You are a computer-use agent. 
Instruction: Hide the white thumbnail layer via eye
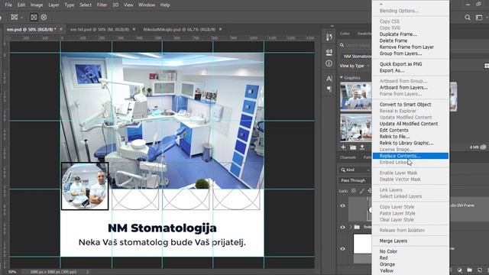point(343,249)
